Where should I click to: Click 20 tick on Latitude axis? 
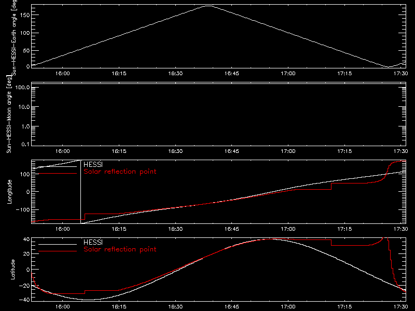coord(26,254)
